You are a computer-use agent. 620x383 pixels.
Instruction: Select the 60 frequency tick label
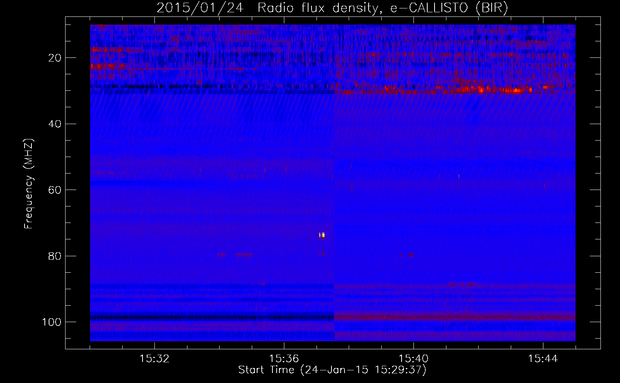[x=55, y=190]
